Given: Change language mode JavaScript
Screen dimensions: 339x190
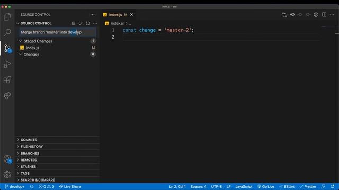Looking at the screenshot, I should coord(244,186).
